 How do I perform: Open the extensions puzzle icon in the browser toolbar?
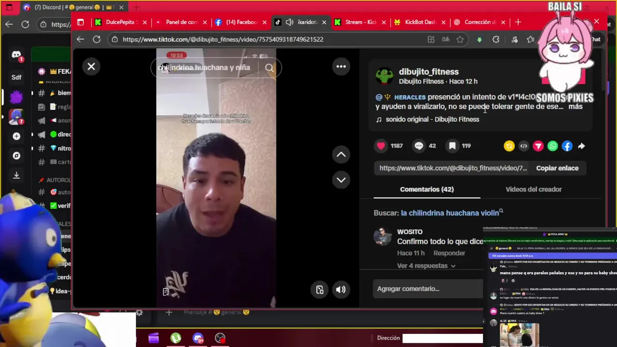(x=496, y=40)
